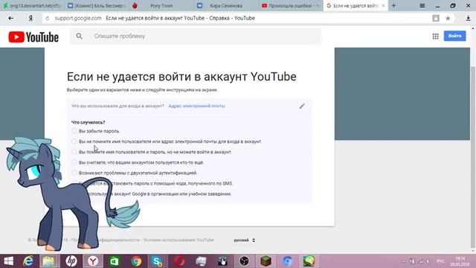476x268 pixels.
Task: Click the blue 'Войти' button
Action: click(x=454, y=36)
